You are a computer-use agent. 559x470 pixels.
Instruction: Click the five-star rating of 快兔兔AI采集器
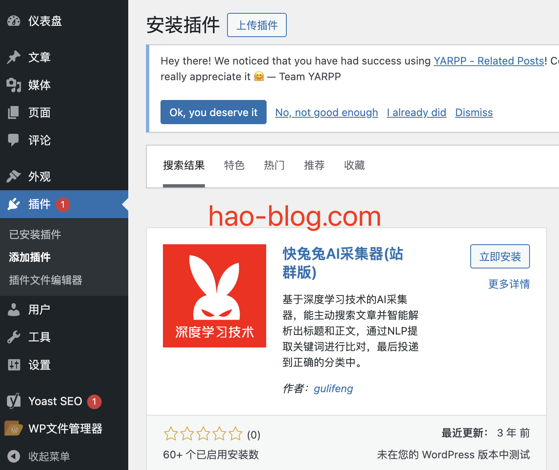point(203,434)
